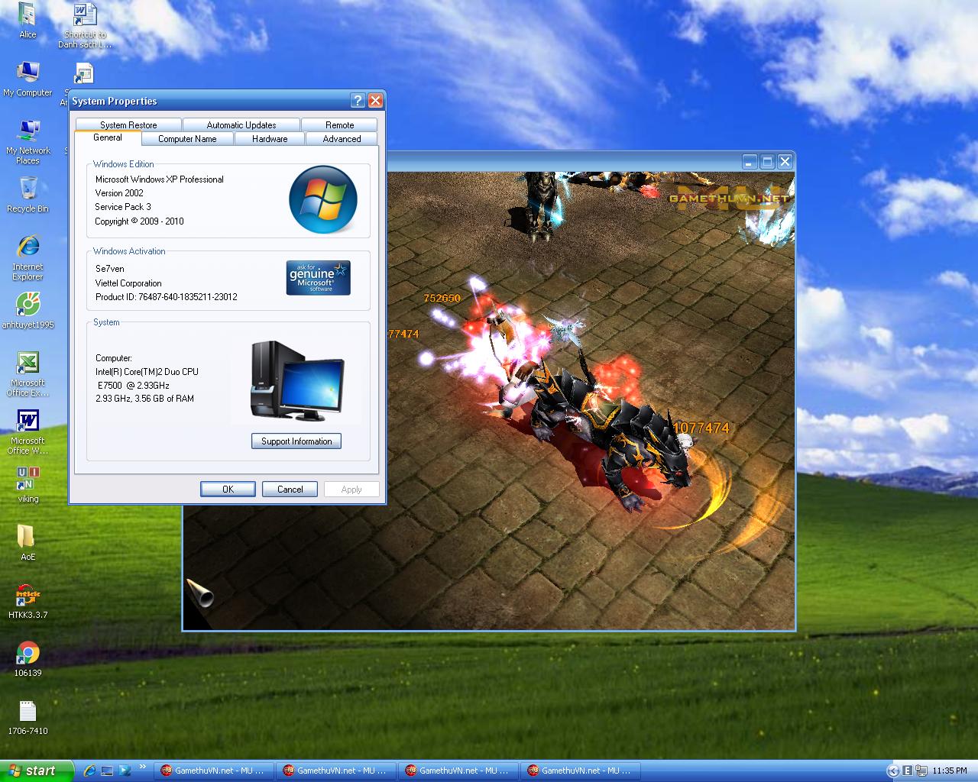
Task: Open the viking desktop shortcut
Action: [28, 485]
